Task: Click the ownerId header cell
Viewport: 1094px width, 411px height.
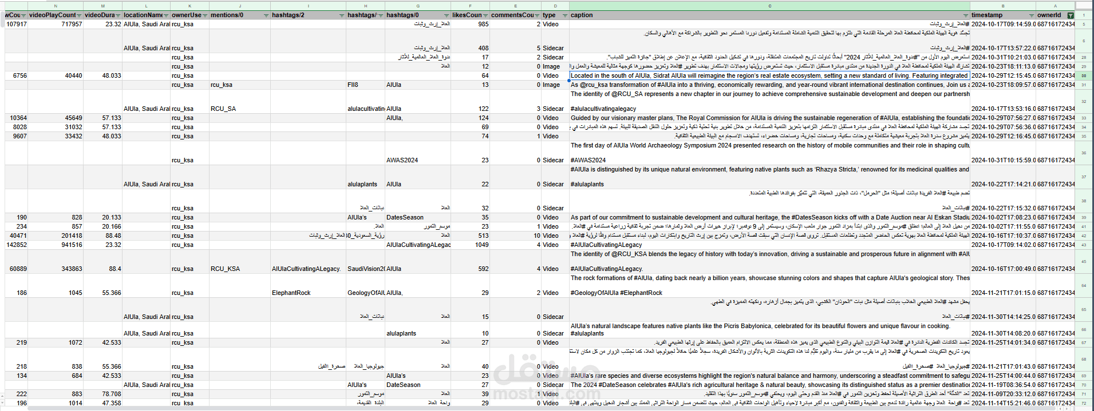Action: pyautogui.click(x=1055, y=15)
